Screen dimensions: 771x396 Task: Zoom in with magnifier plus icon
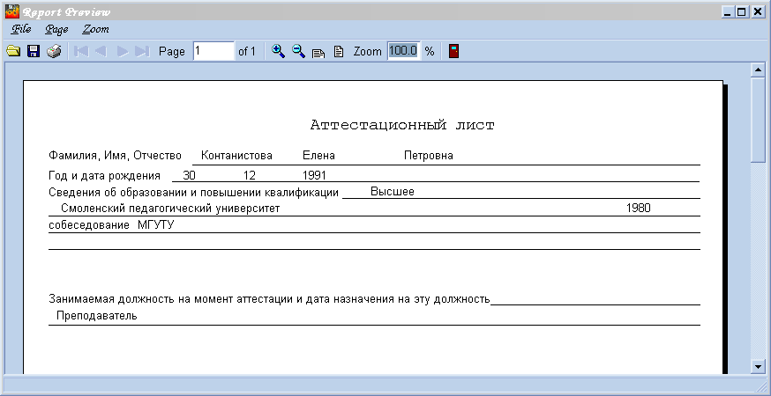pos(278,51)
